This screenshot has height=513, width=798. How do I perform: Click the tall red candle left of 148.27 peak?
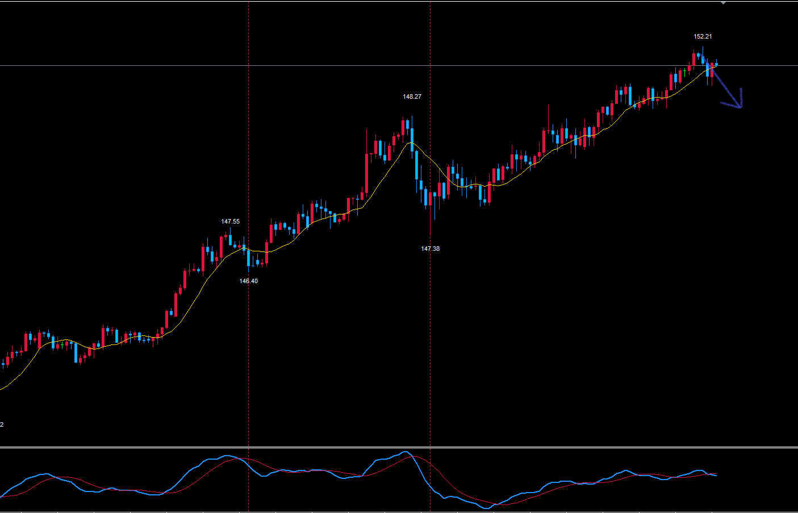(x=367, y=173)
